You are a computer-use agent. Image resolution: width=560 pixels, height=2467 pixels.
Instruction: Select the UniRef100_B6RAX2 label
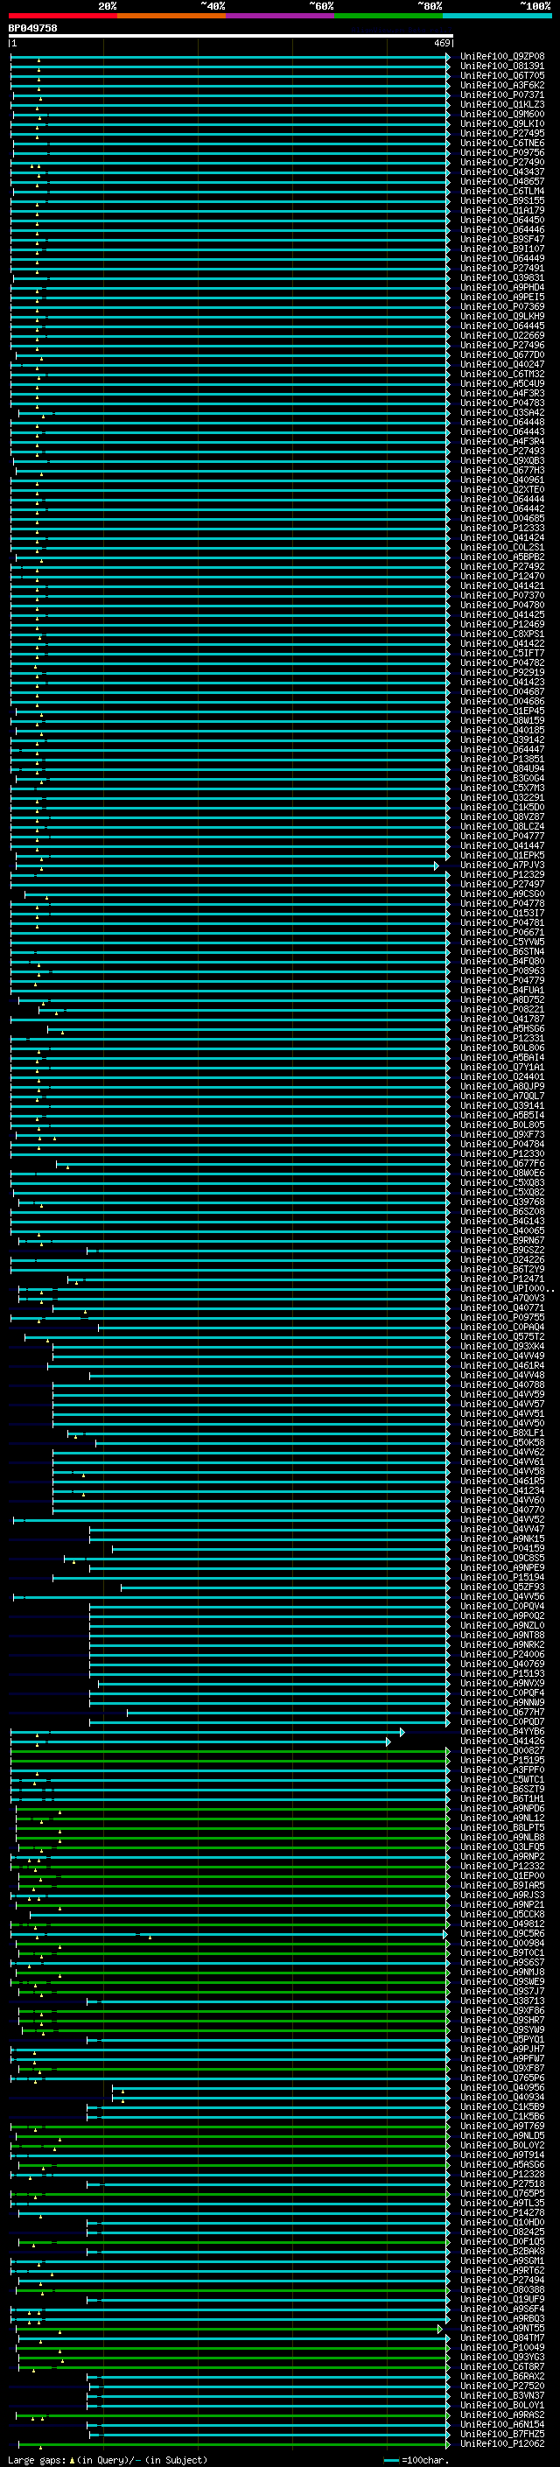click(502, 2378)
